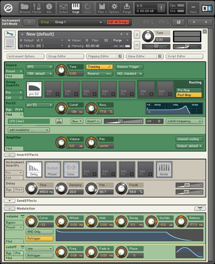215x264 pixels.
Task: Go to previous instrument in header
Action: [x=193, y=22]
